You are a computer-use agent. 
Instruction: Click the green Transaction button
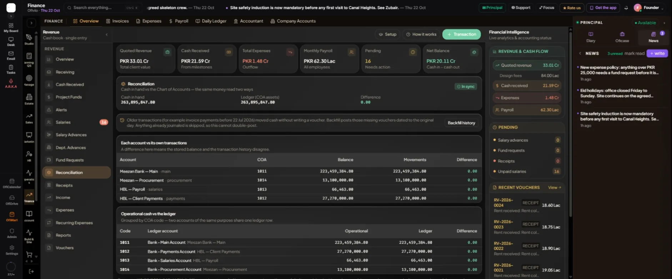tap(461, 34)
